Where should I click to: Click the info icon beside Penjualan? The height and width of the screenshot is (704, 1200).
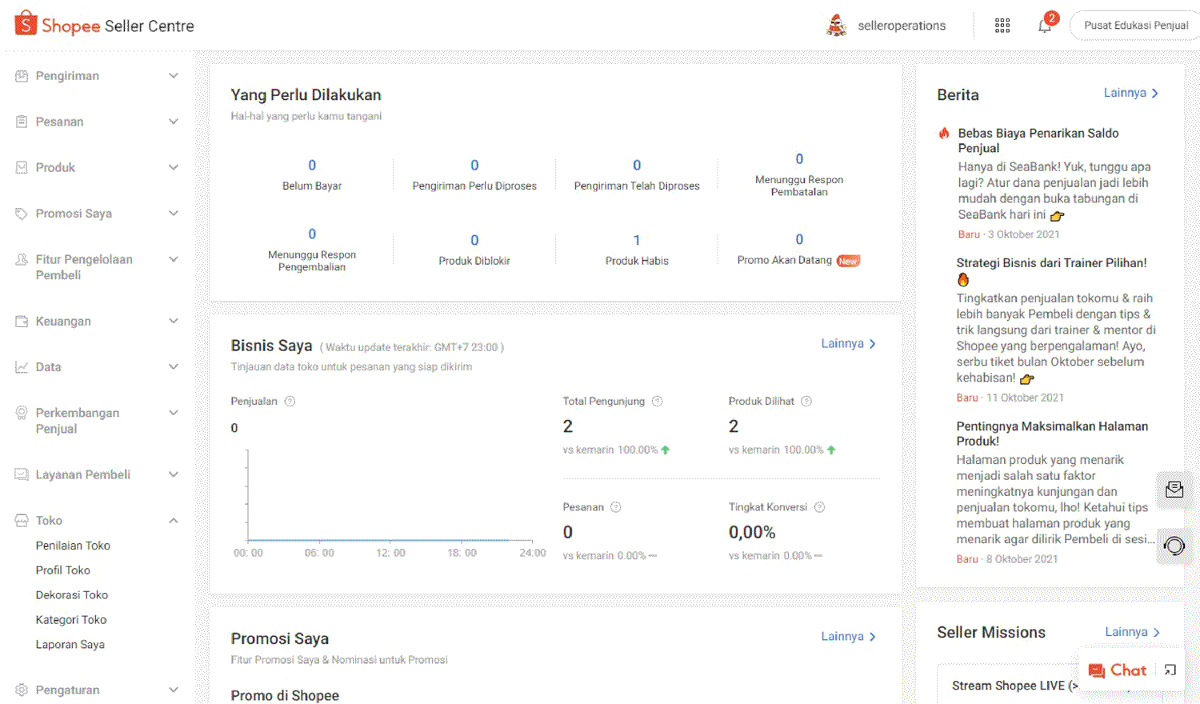(290, 402)
